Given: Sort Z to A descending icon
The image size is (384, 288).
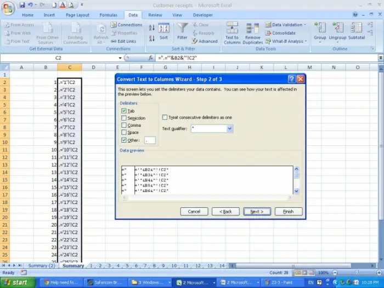Looking at the screenshot, I should coord(151,38).
